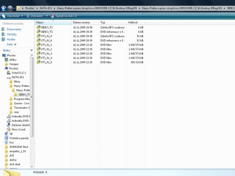The height and width of the screenshot is (176, 235).
Task: Sort by Typ column header
Action: pos(113,23)
